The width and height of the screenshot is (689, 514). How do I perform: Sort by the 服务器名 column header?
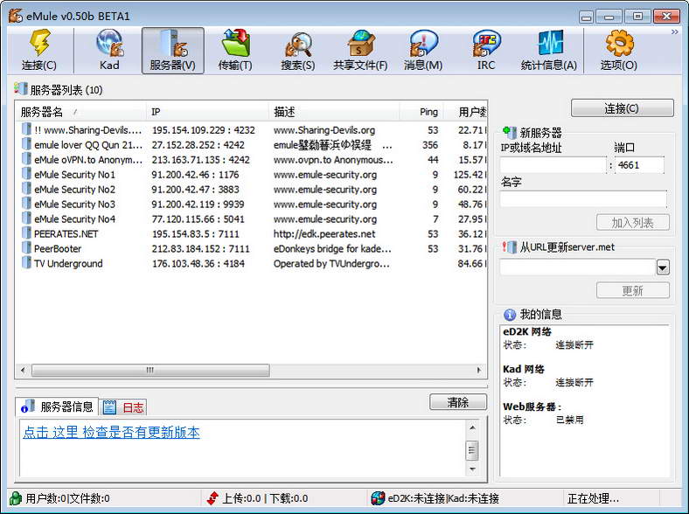click(x=80, y=112)
